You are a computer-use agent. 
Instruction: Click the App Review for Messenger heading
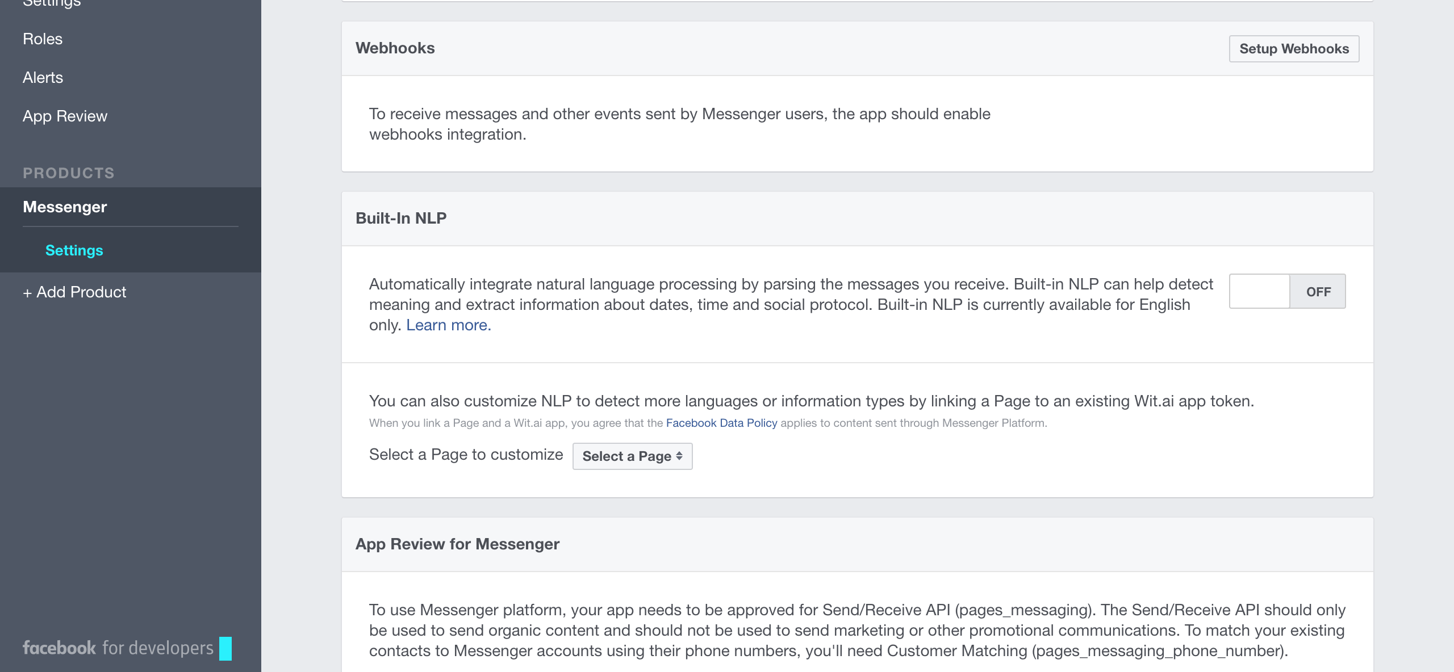(457, 544)
